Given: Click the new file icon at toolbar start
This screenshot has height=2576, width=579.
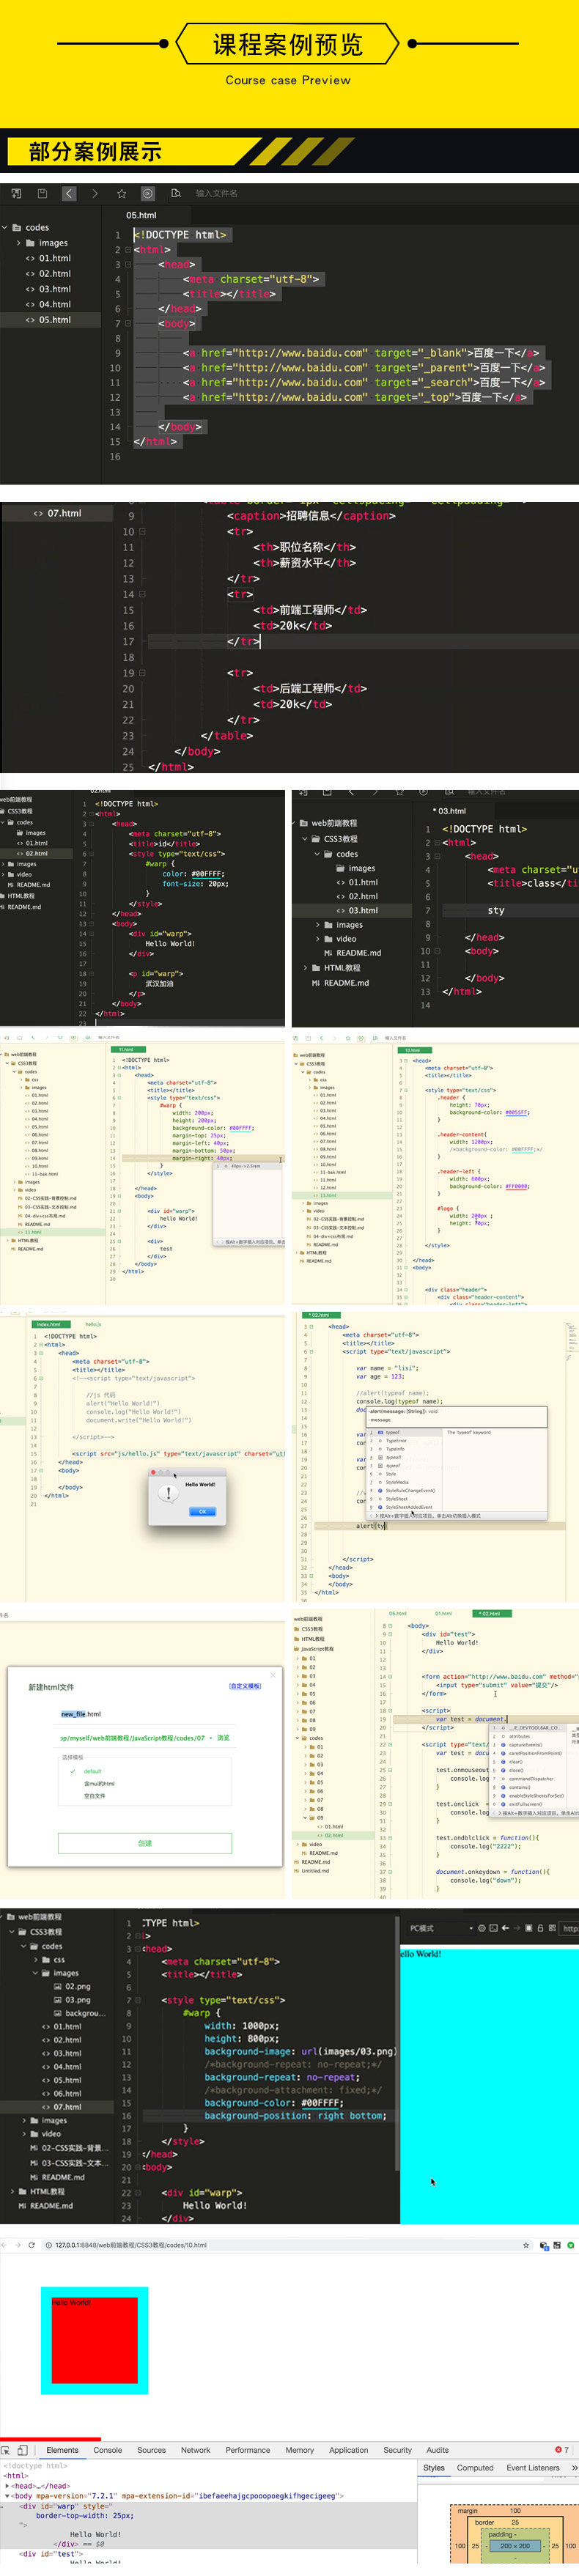Looking at the screenshot, I should (15, 193).
